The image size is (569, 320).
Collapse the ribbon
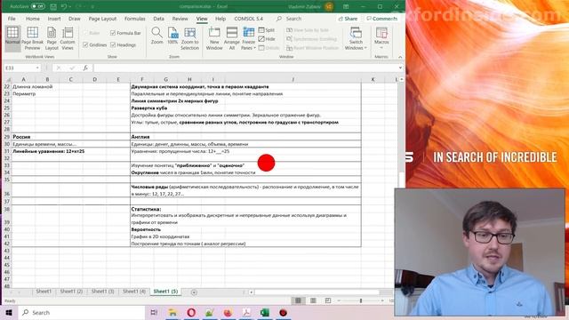click(400, 57)
